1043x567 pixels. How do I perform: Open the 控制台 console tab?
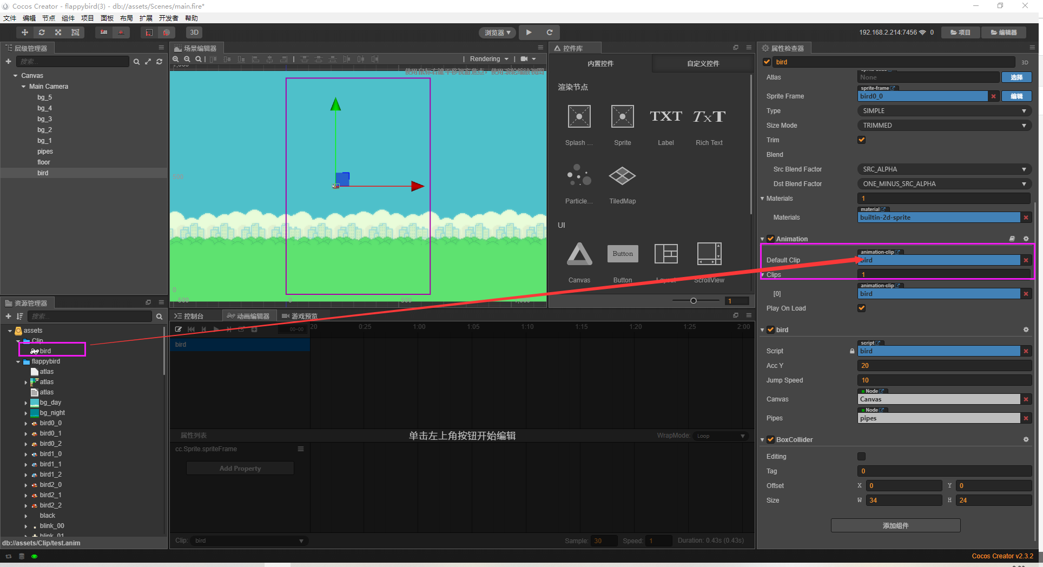[x=189, y=316]
